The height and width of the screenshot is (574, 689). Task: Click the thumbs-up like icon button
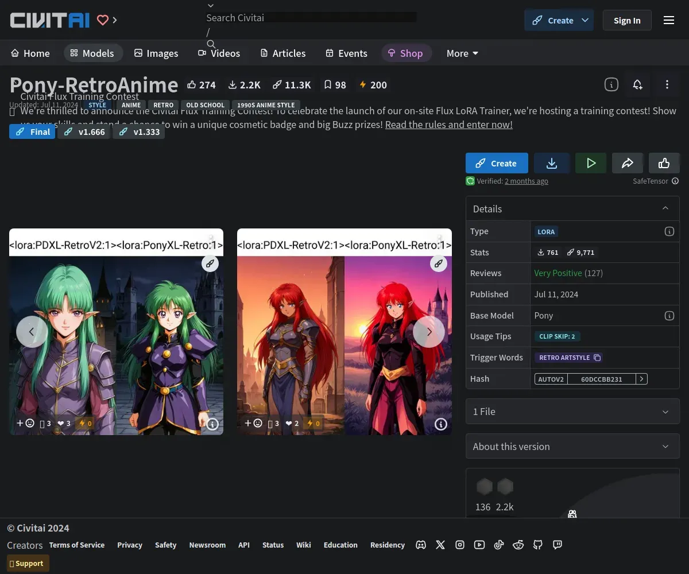(664, 163)
